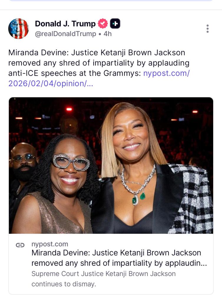222x302 pixels.
Task: Tap the partial bar above the post
Action: coord(111,1)
